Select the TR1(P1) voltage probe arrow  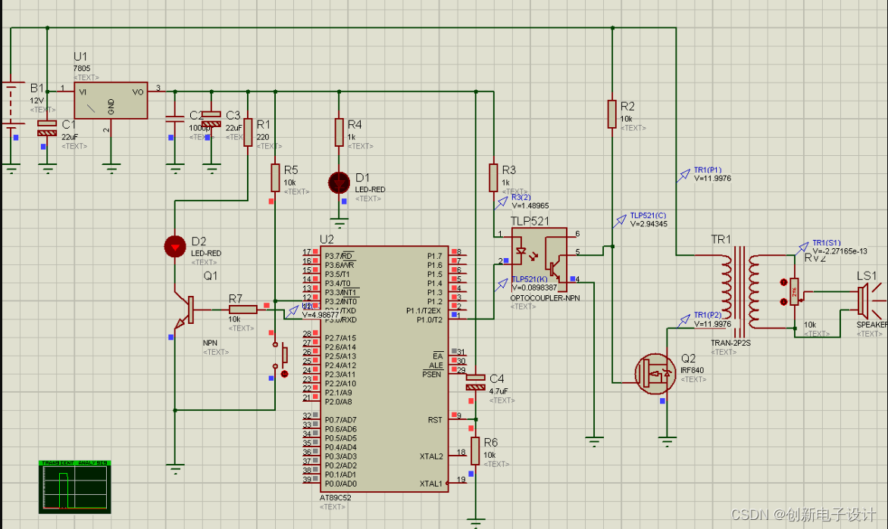pos(683,176)
